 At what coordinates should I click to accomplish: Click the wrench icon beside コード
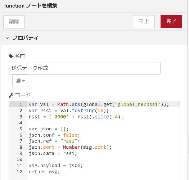click(11, 95)
